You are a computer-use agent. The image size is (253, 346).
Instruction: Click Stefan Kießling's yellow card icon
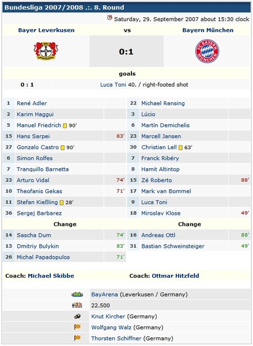coord(62,203)
